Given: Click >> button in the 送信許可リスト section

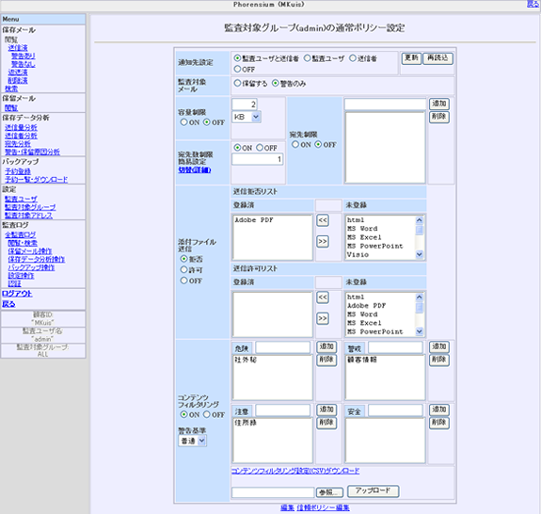Looking at the screenshot, I should 323,318.
